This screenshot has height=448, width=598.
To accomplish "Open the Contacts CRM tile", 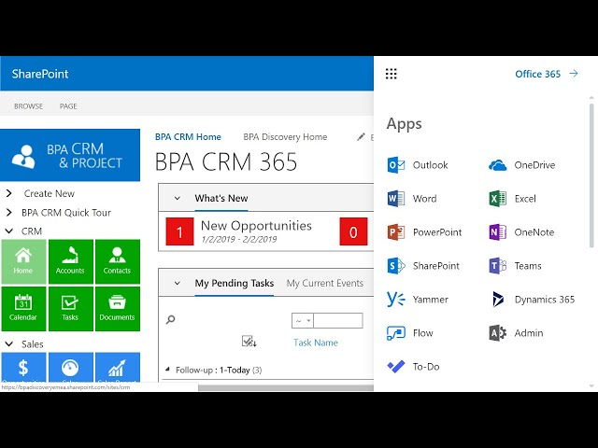I will pos(118,261).
